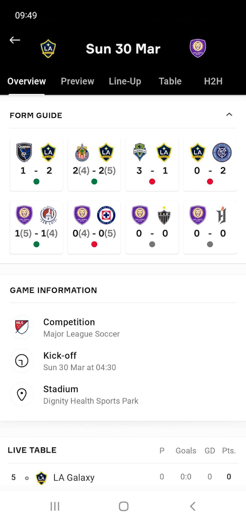246x520 pixels.
Task: Tap Android home navigation button
Action: coord(123,506)
